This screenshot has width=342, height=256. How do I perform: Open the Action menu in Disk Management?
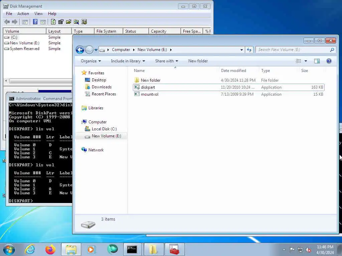pyautogui.click(x=23, y=14)
